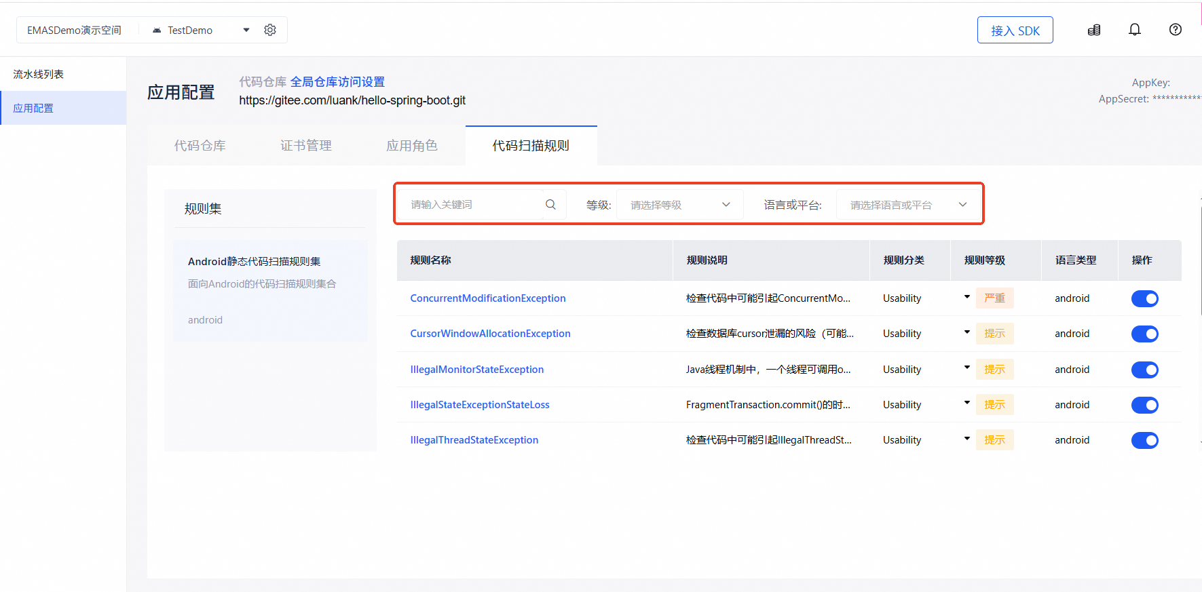This screenshot has width=1202, height=592.
Task: Open level dropdown for IllegalStateExceptionStateLoss row
Action: click(967, 403)
